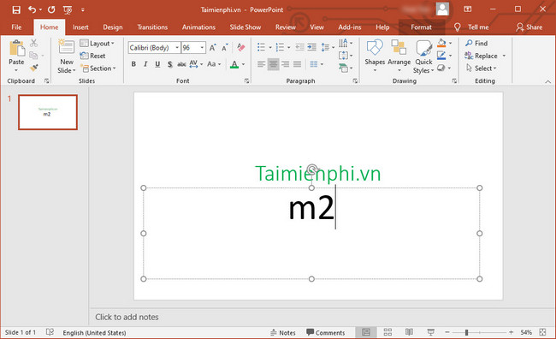Toggle italic formatting

145,64
